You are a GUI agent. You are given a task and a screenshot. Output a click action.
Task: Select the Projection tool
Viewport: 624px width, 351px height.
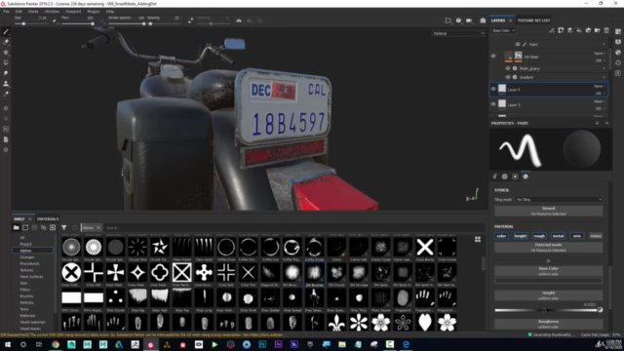[x=6, y=53]
